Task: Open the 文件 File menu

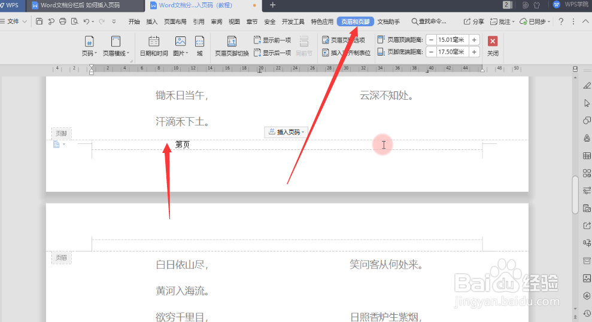Action: (x=14, y=22)
